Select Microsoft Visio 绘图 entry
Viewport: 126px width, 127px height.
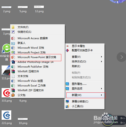[x=38, y=81]
